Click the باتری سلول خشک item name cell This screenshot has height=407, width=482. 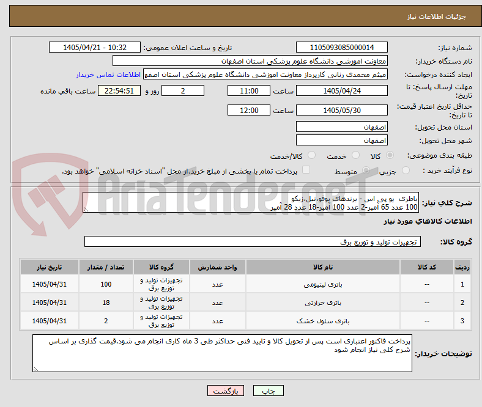(x=323, y=321)
